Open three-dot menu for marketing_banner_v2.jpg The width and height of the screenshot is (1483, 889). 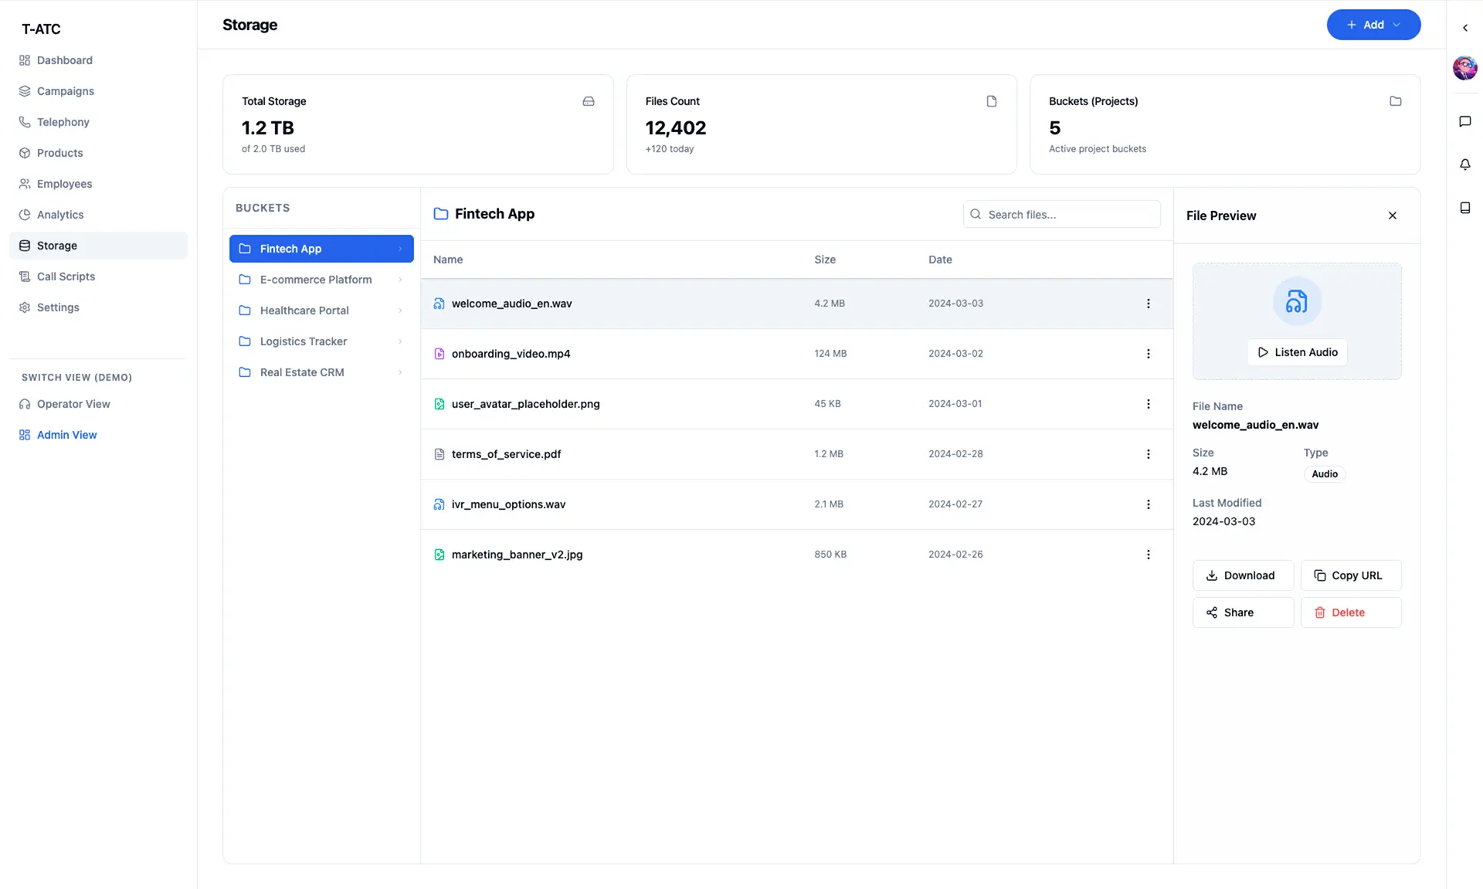click(1148, 555)
